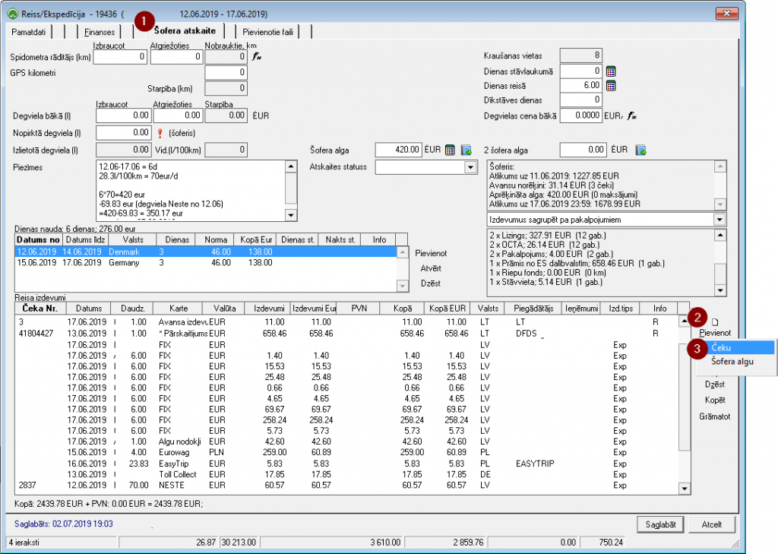Click green arrow document icon beside Šofera alga
Viewport: 778px width, 554px height.
466,150
